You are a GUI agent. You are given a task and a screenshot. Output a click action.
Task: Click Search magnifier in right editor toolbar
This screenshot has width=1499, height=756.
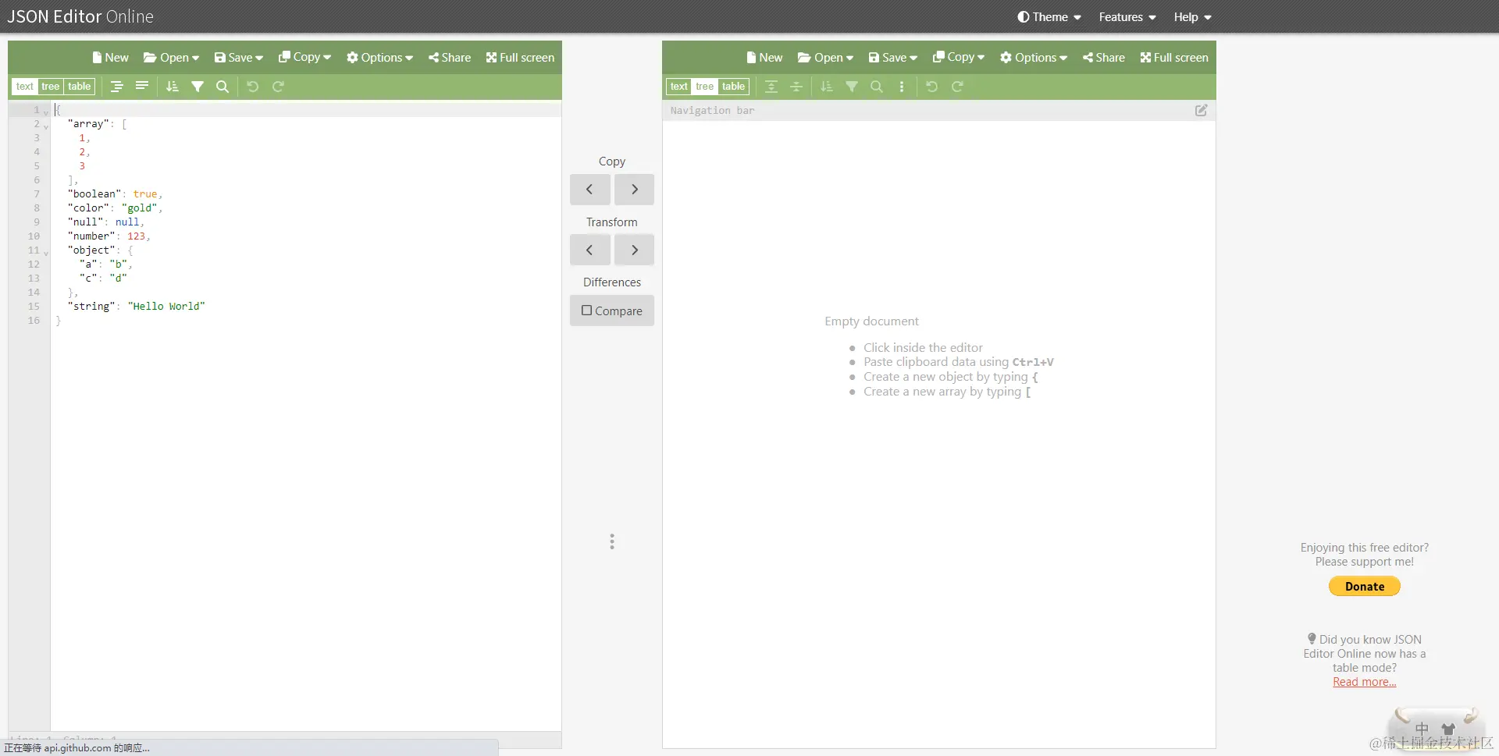(x=877, y=87)
